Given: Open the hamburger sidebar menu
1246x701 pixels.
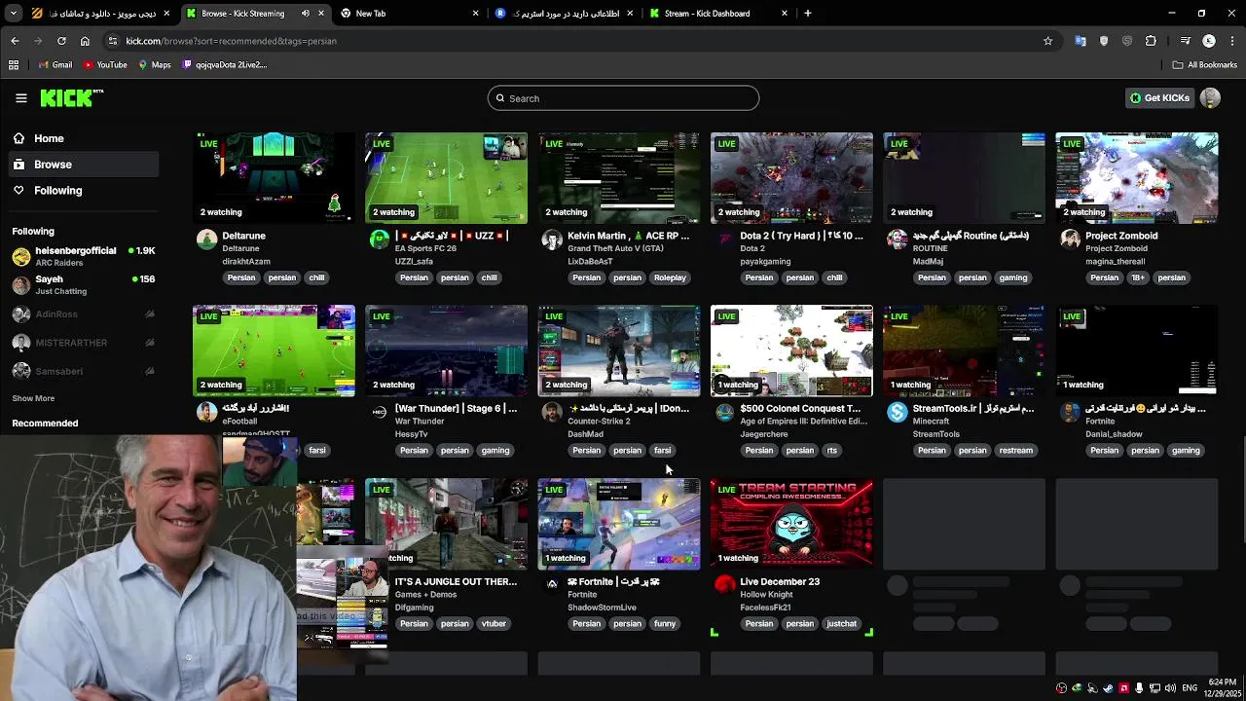Looking at the screenshot, I should click(x=20, y=98).
